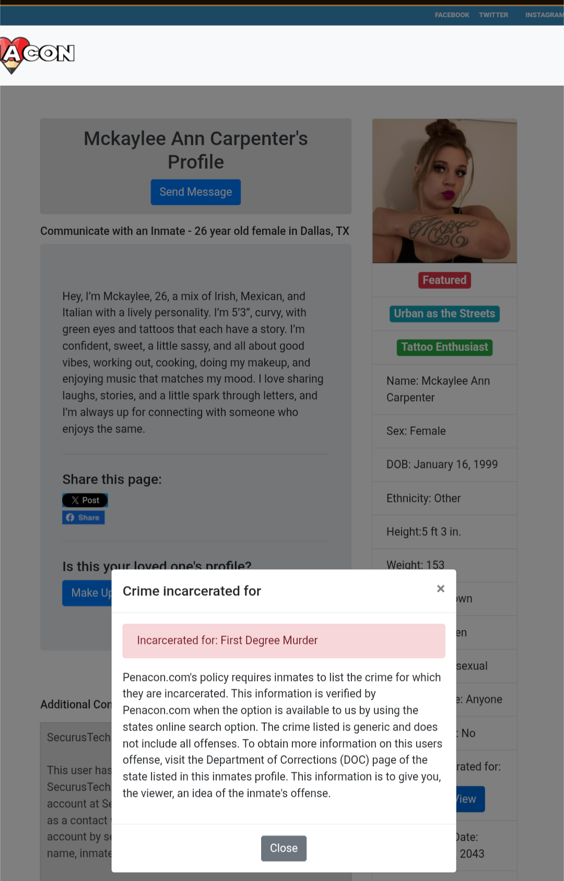
Task: Open the Instagram link in top bar
Action: (x=544, y=15)
